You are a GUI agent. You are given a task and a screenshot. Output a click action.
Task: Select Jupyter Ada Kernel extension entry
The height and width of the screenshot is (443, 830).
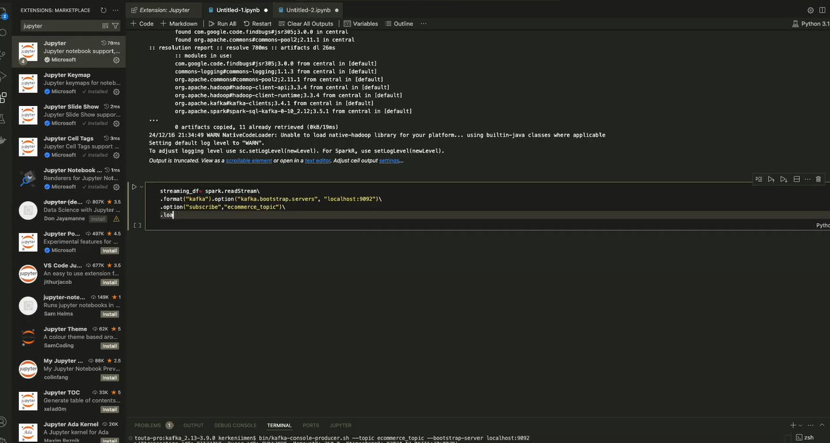(x=68, y=432)
